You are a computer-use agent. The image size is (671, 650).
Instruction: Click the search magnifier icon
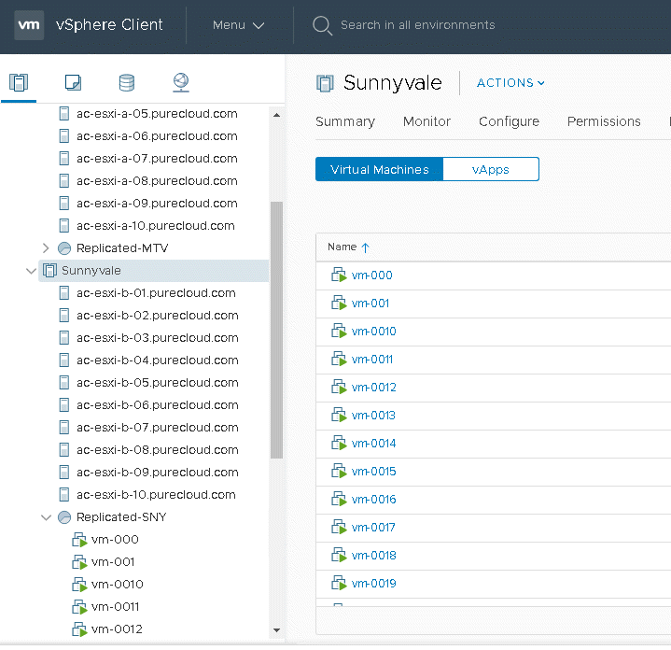(322, 25)
